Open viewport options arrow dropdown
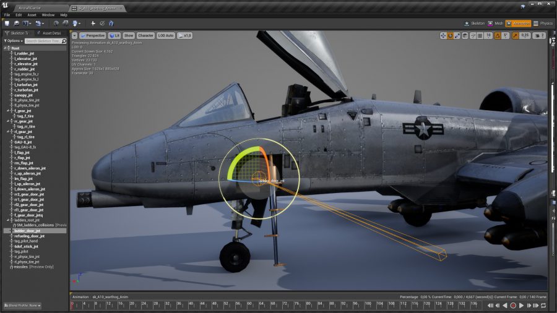 point(74,35)
